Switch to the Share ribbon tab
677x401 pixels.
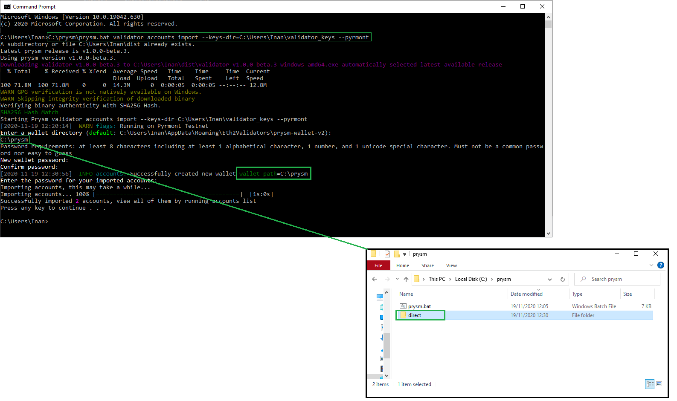pos(427,265)
